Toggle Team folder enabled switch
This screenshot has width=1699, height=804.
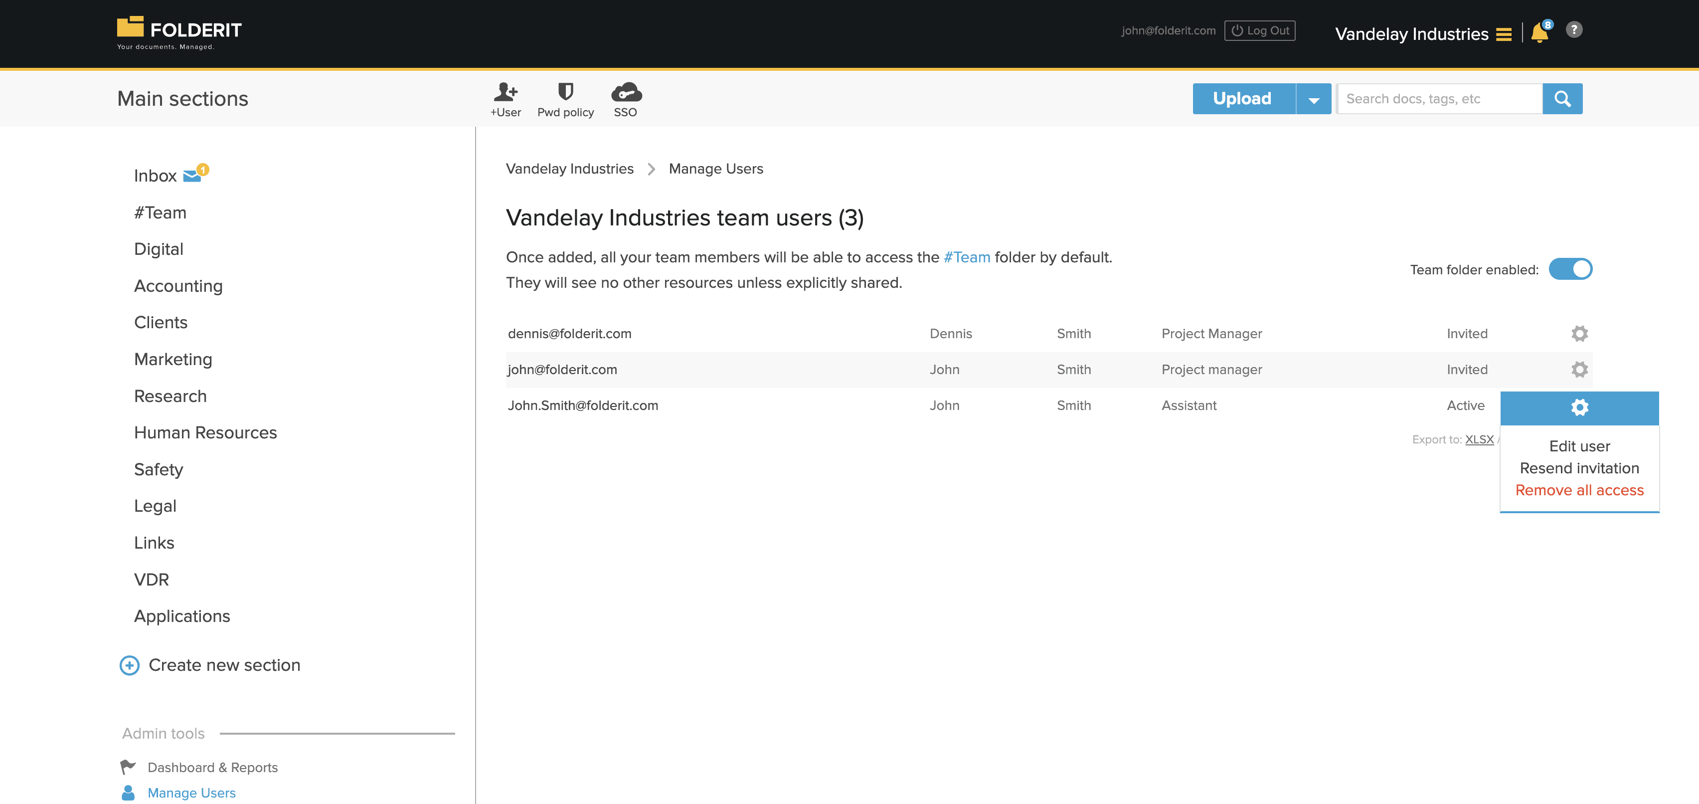click(1570, 269)
